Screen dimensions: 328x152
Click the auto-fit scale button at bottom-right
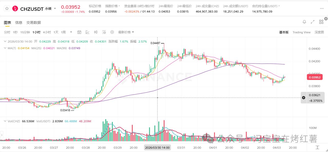click(x=317, y=147)
